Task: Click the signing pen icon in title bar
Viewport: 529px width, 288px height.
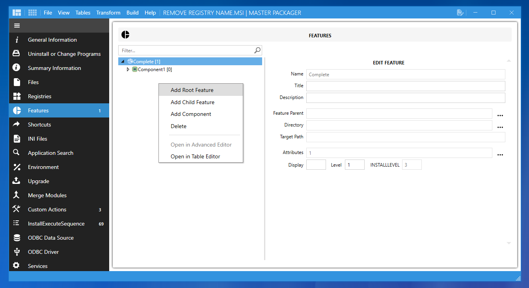Action: 460,13
